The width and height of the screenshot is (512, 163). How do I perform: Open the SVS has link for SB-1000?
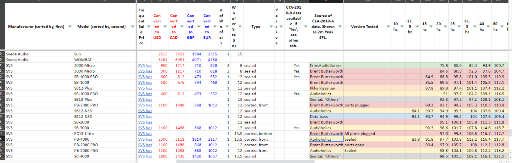pos(145,82)
